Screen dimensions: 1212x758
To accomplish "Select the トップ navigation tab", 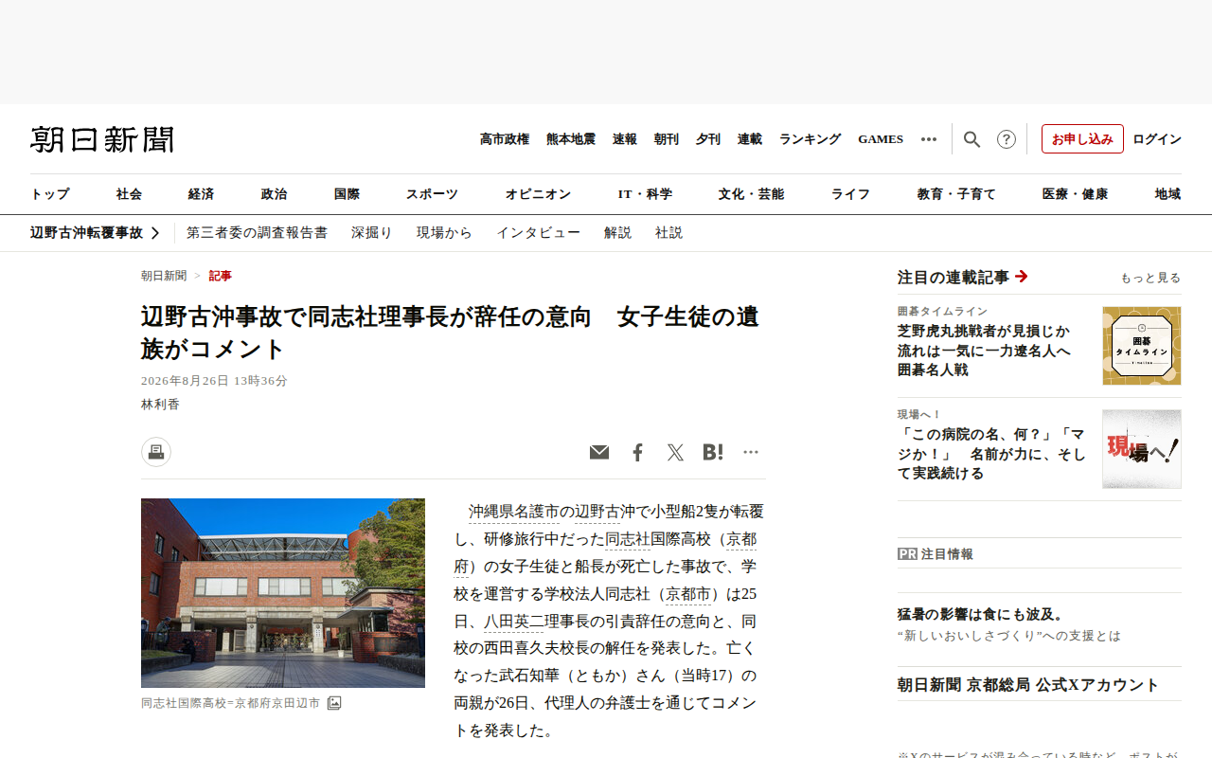I will tap(50, 194).
